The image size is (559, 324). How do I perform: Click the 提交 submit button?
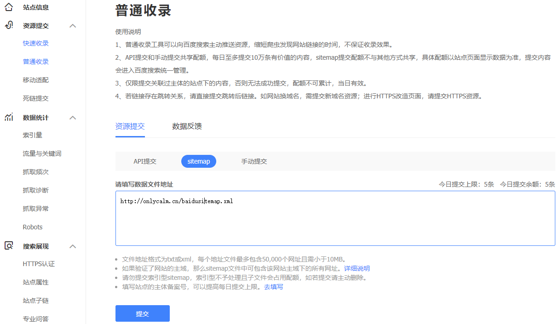point(143,313)
